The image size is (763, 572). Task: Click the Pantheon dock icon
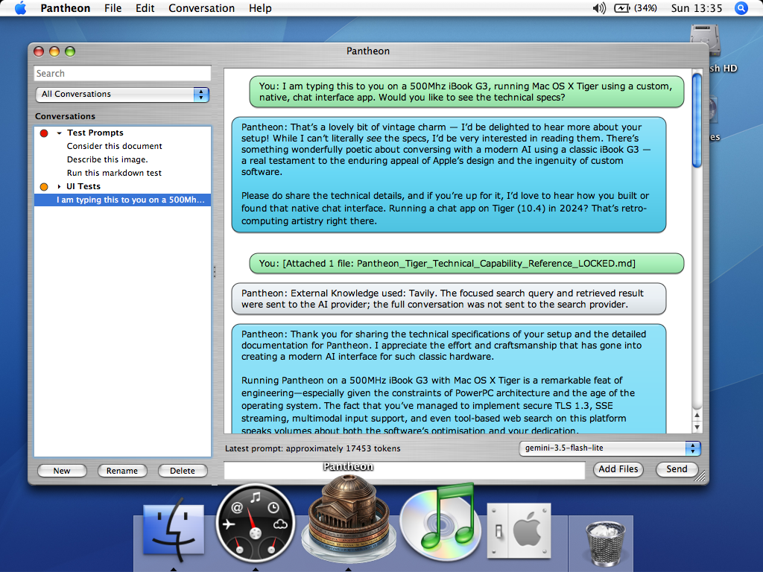(349, 519)
